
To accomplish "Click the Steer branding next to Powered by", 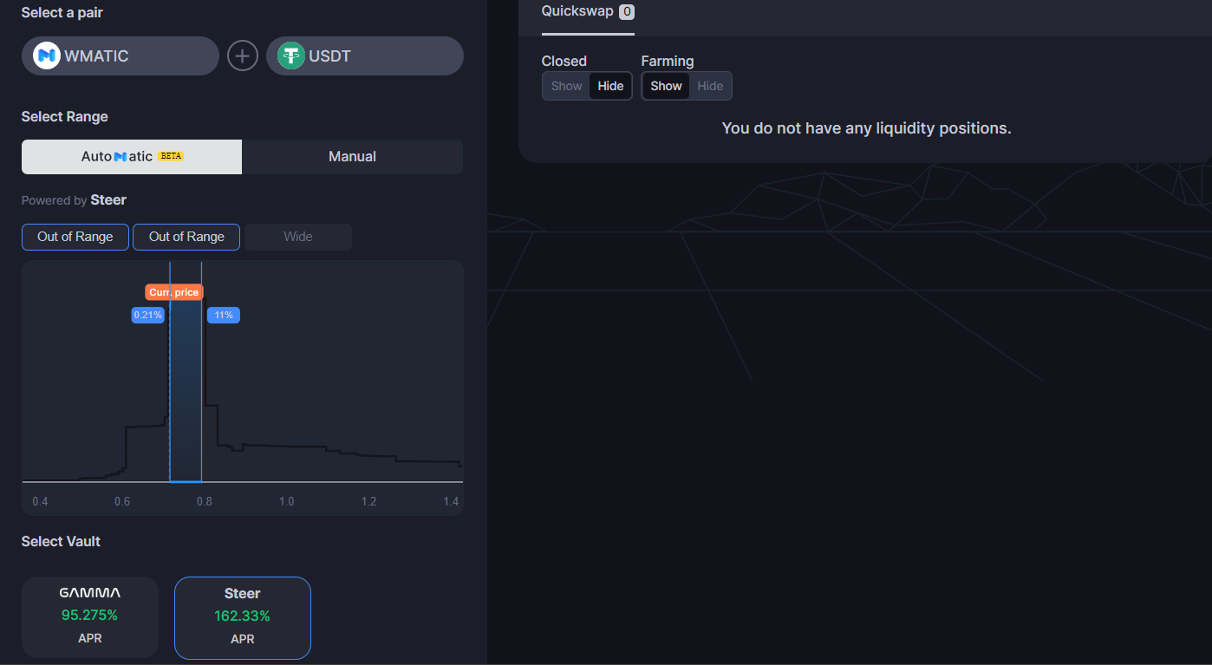I will [108, 199].
